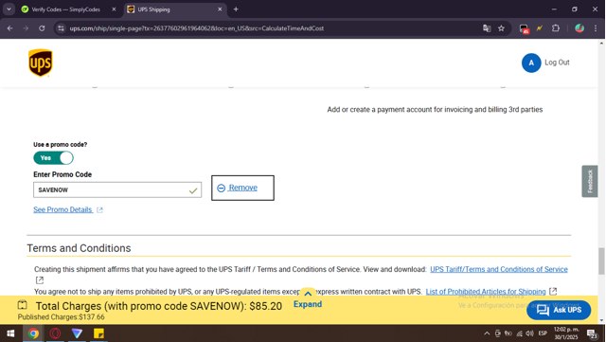This screenshot has height=342, width=606.
Task: Toggle the promo code switch off
Action: point(53,158)
